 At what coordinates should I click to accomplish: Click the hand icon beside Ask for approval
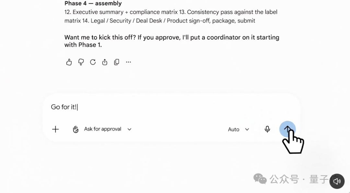click(76, 129)
